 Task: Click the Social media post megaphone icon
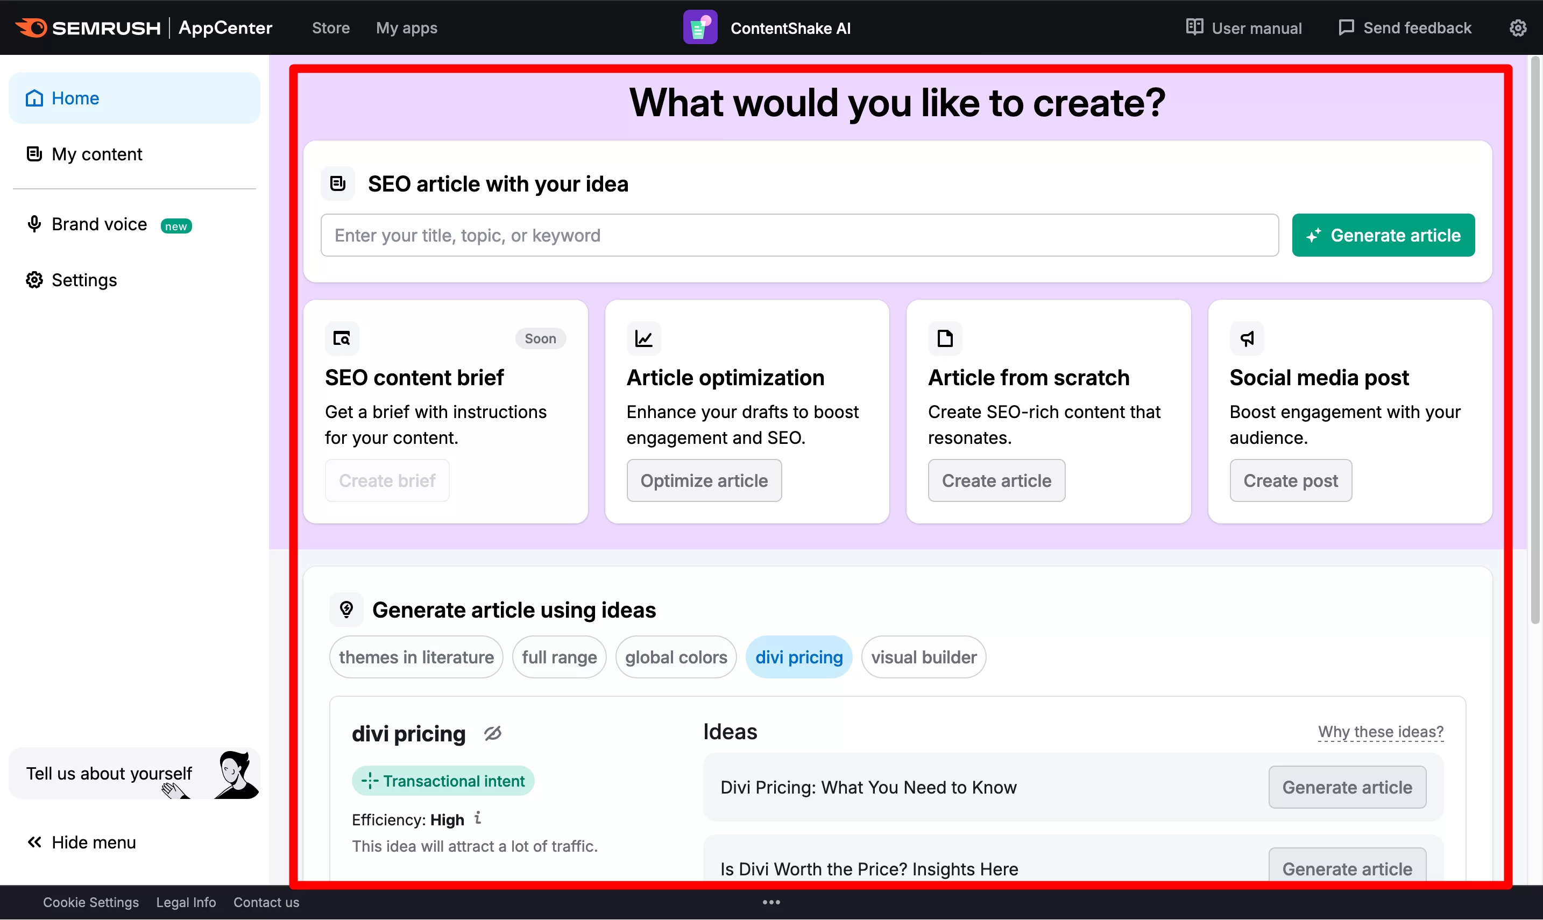click(x=1247, y=338)
